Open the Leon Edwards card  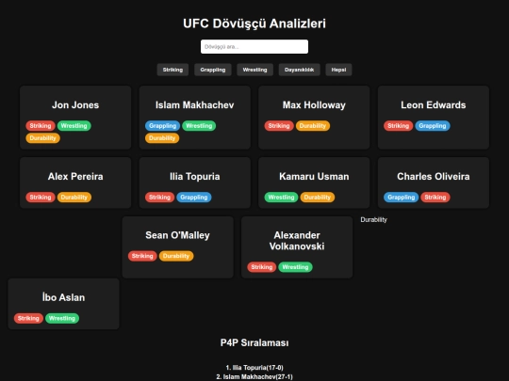click(x=434, y=118)
